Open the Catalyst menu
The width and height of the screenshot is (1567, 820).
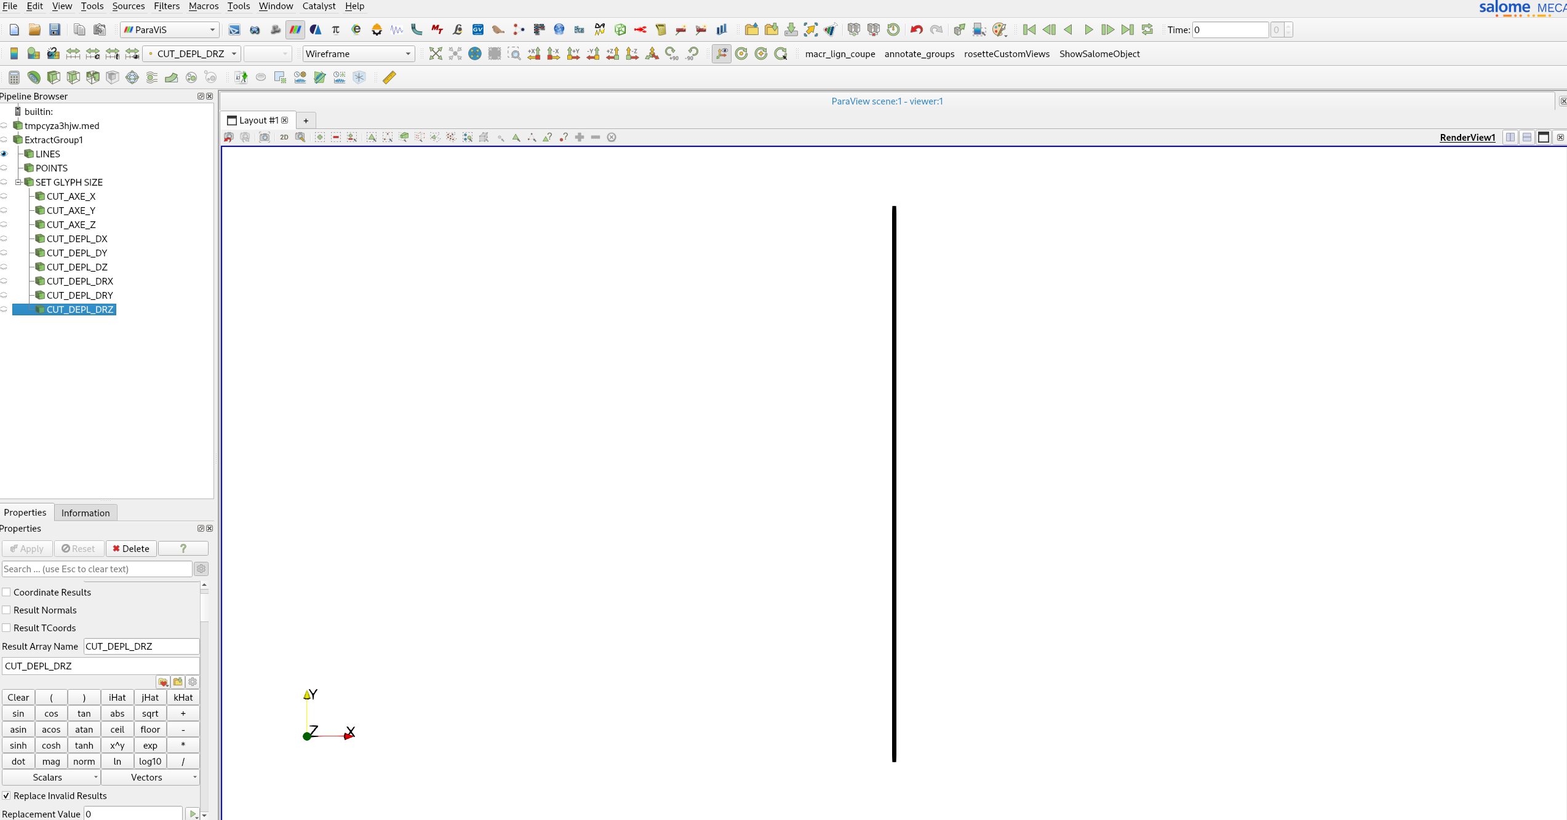point(319,6)
